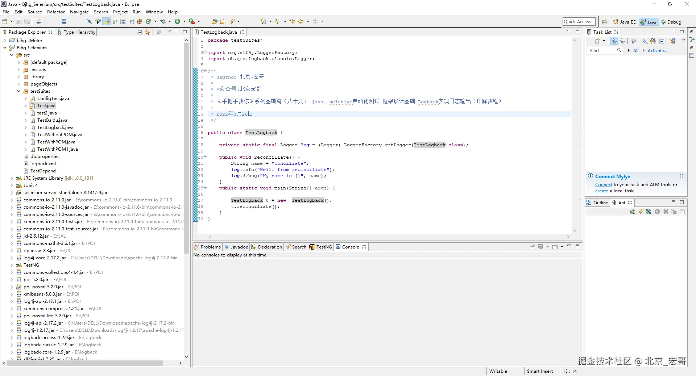Switch to the Debug perspective

671,22
